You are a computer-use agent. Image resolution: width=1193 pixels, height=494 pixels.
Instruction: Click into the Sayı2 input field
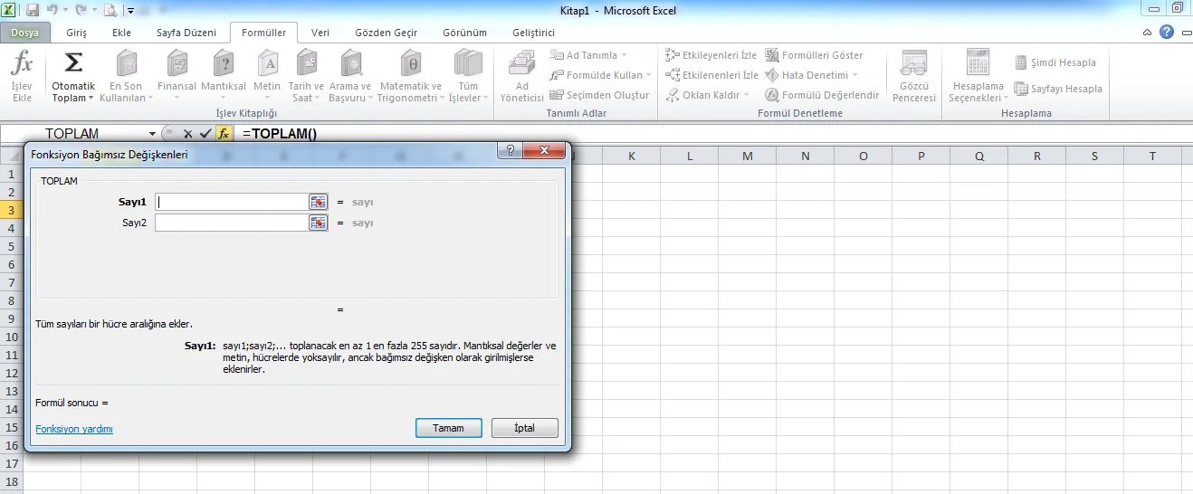pyautogui.click(x=232, y=223)
